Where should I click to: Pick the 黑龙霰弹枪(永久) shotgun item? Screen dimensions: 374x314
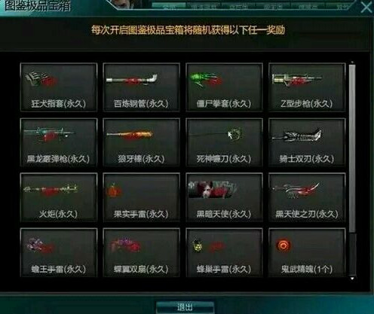[x=48, y=134]
